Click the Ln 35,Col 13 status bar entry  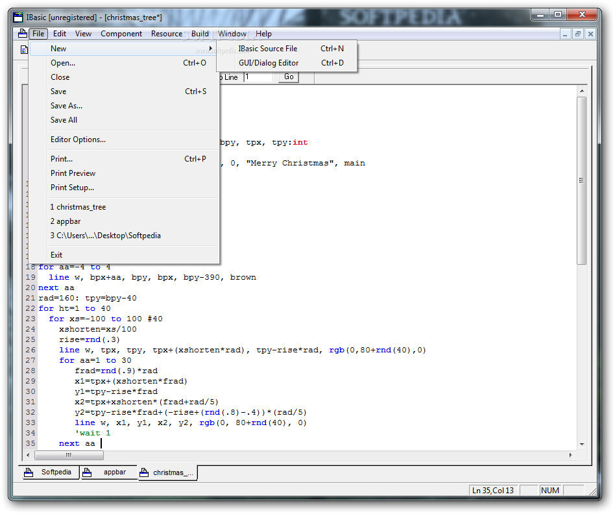click(x=494, y=491)
